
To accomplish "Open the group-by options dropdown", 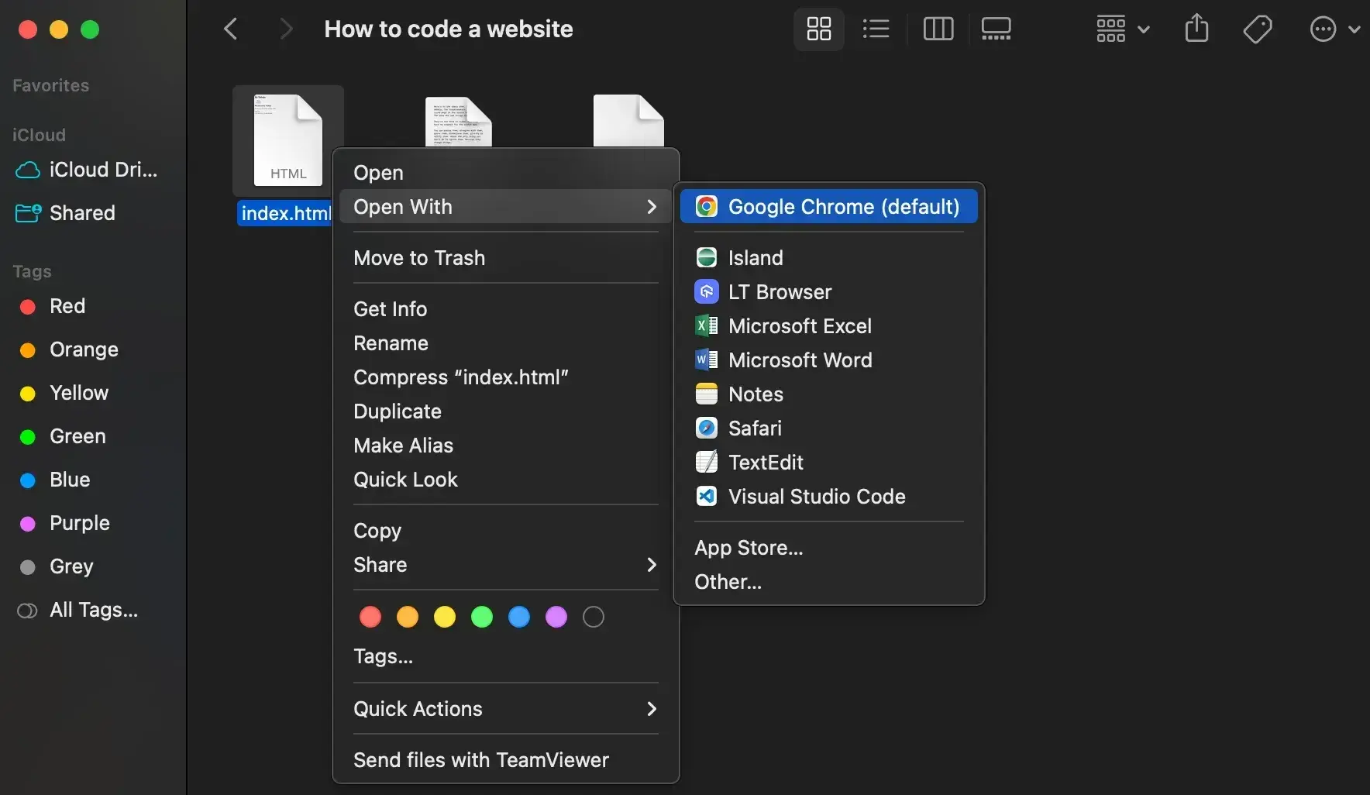I will 1122,29.
